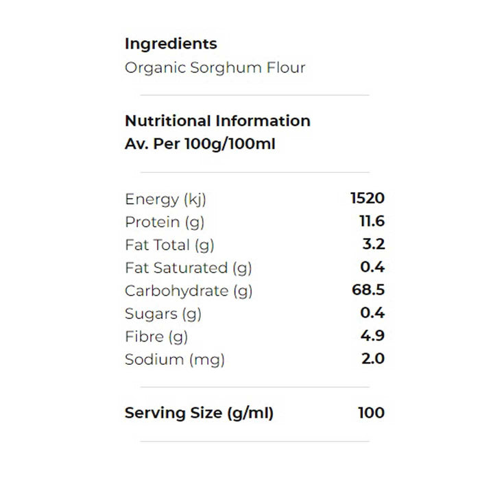The height and width of the screenshot is (480, 480).
Task: Click the Av. Per 100g/100ml subheading
Action: point(200,144)
